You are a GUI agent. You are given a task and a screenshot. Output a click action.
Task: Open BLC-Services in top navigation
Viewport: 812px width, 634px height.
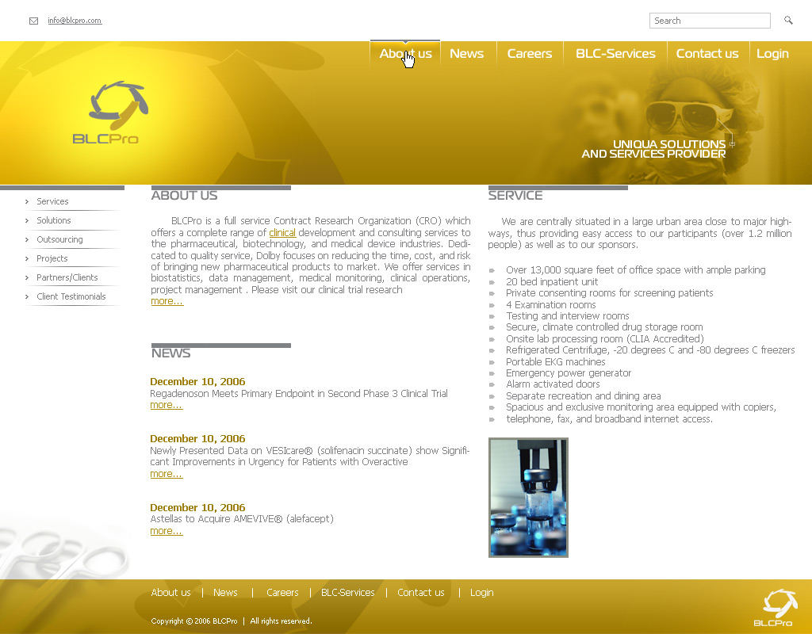(615, 53)
